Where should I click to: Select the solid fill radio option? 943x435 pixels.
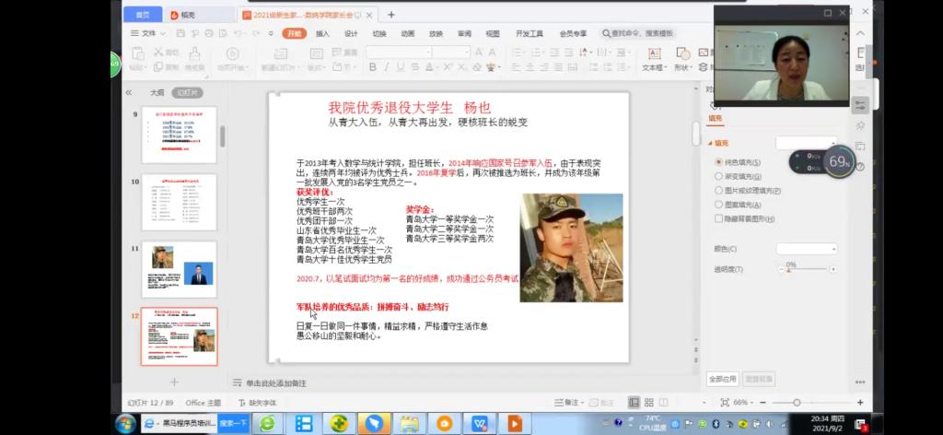point(718,162)
